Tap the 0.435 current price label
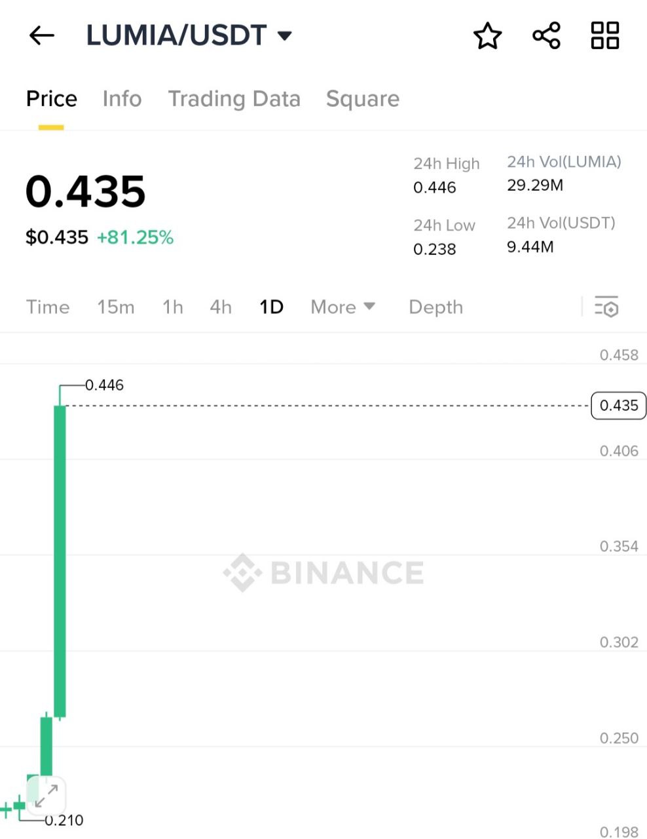The width and height of the screenshot is (647, 839). click(618, 406)
